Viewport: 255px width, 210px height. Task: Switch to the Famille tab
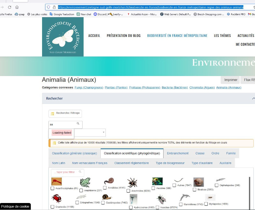pyautogui.click(x=231, y=153)
